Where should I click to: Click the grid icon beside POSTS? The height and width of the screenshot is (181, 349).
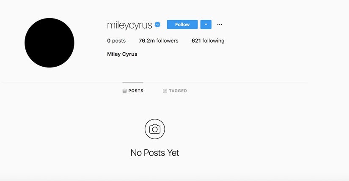pos(124,91)
